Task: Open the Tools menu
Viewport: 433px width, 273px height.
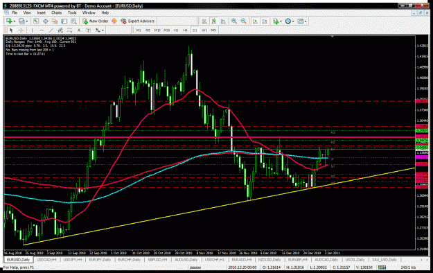Action: [x=72, y=12]
